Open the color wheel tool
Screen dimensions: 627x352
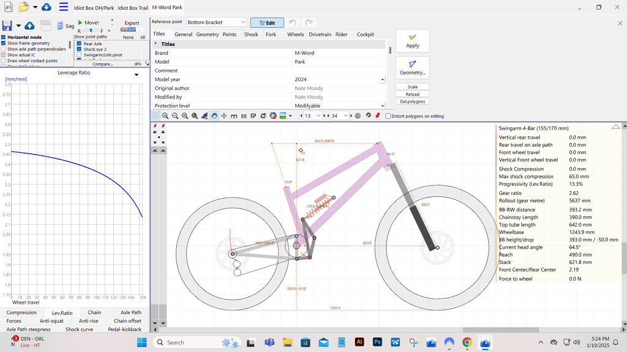point(272,116)
